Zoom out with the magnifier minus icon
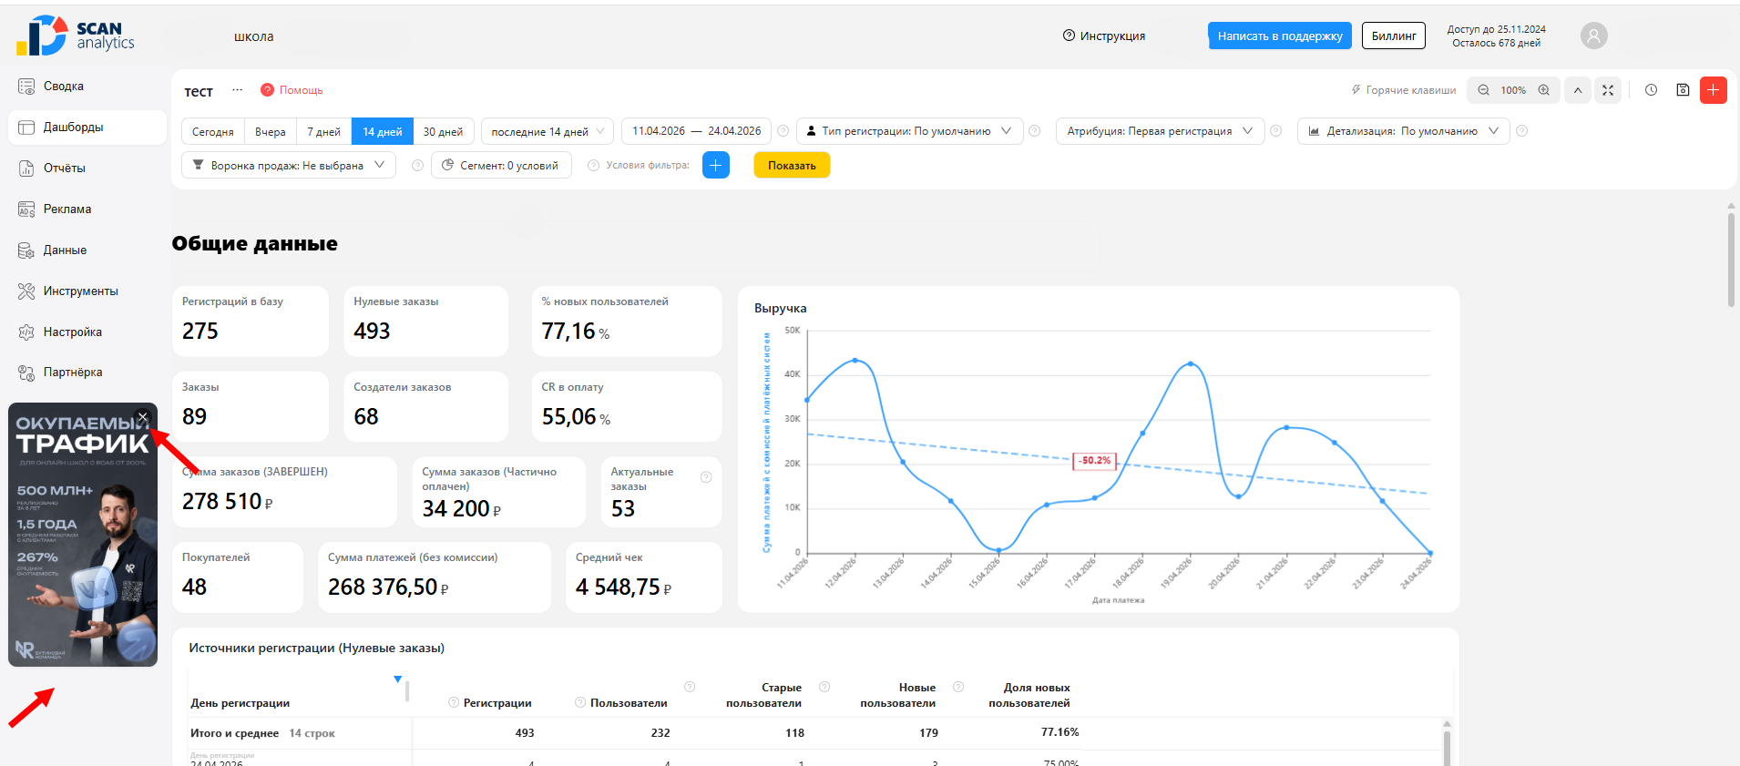This screenshot has width=1740, height=766. pos(1483,90)
